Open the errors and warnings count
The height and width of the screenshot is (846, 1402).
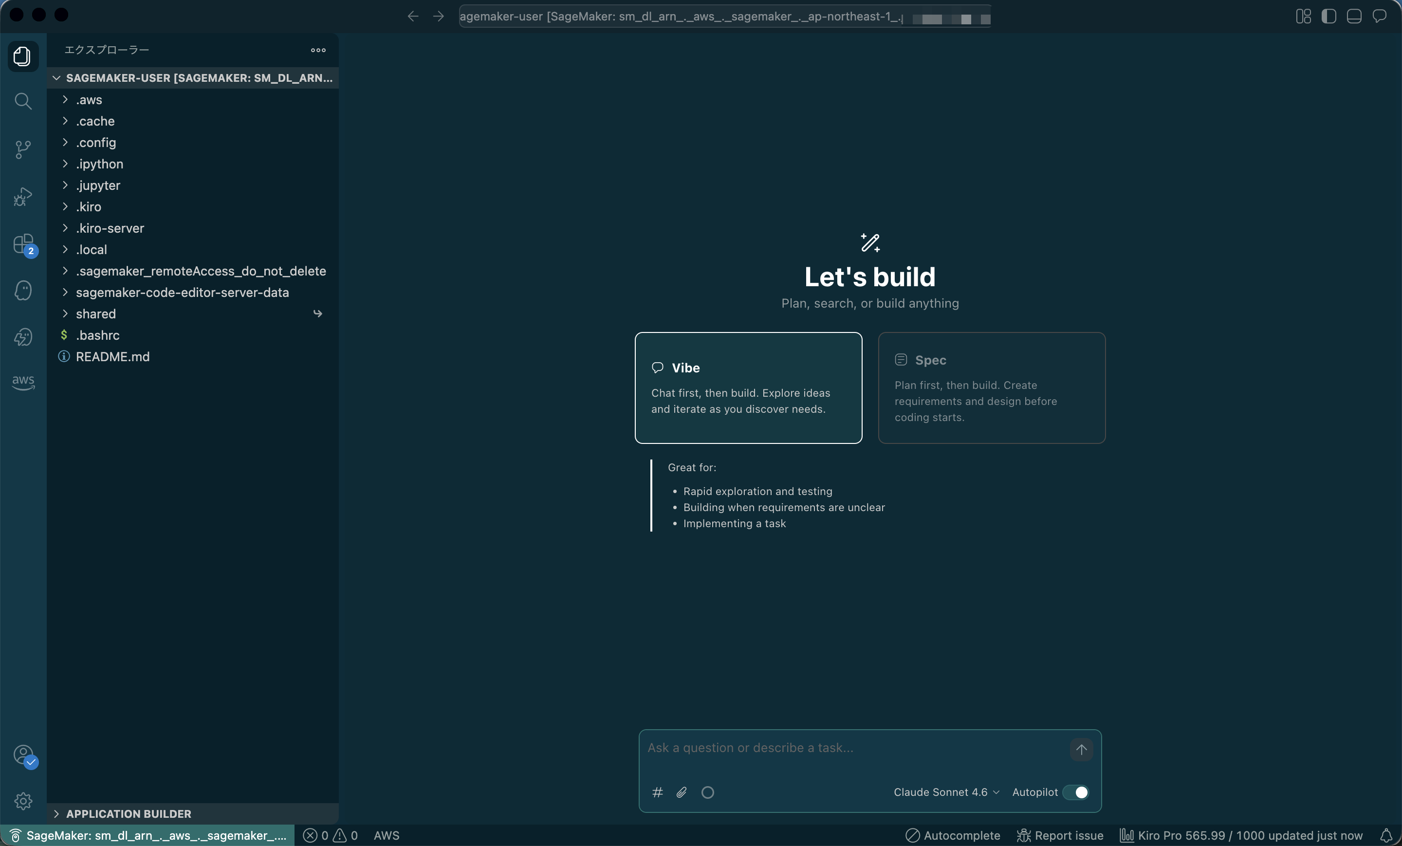[x=331, y=835]
